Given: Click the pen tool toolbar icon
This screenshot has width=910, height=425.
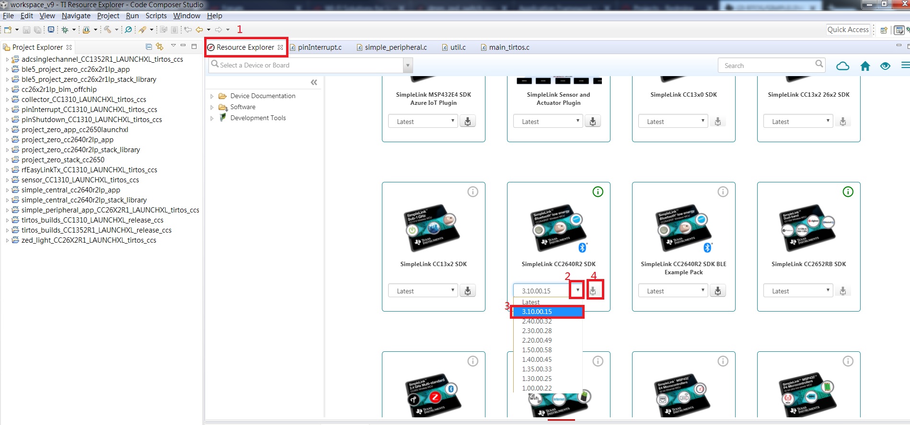Looking at the screenshot, I should pos(142,30).
